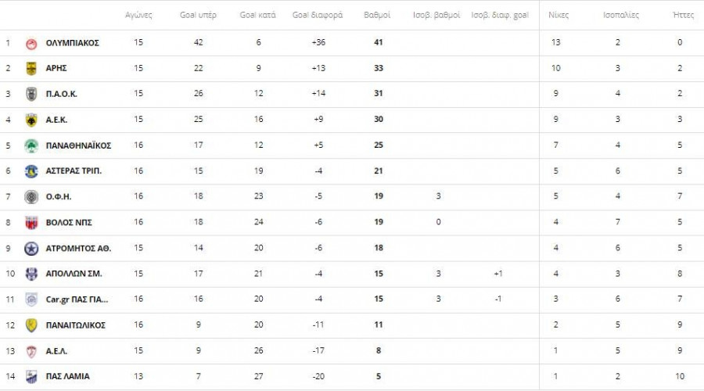
Task: Open the ΟΛΥΜΠΙΑΚΟΣ team name link
Action: click(x=73, y=43)
